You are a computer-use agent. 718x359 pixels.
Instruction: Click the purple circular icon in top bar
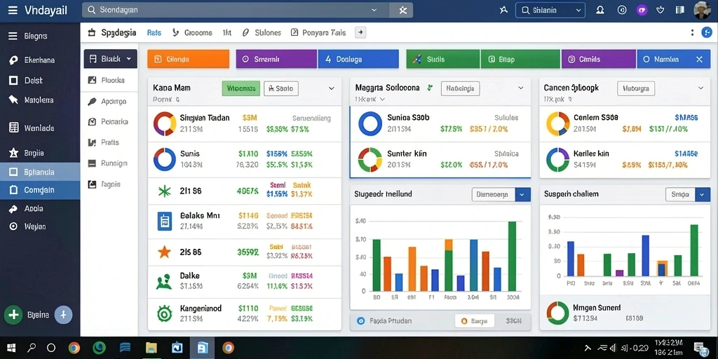point(642,10)
